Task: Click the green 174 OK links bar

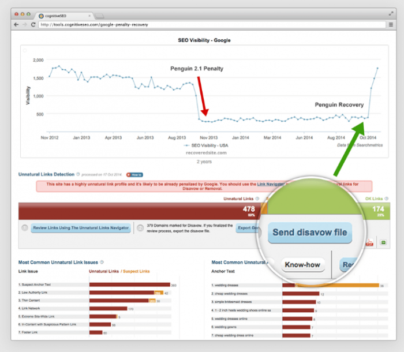Action: pyautogui.click(x=377, y=211)
